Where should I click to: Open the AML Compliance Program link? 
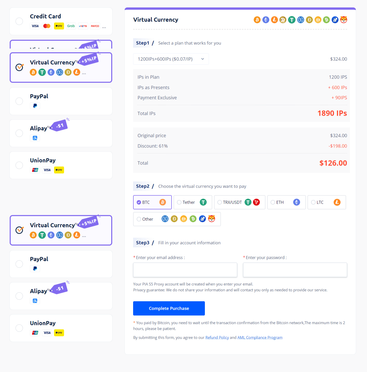click(260, 338)
